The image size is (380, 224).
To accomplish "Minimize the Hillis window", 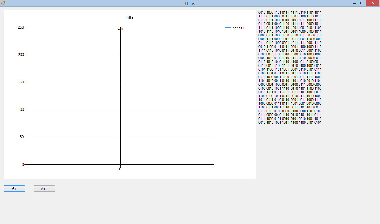I will (x=354, y=3).
